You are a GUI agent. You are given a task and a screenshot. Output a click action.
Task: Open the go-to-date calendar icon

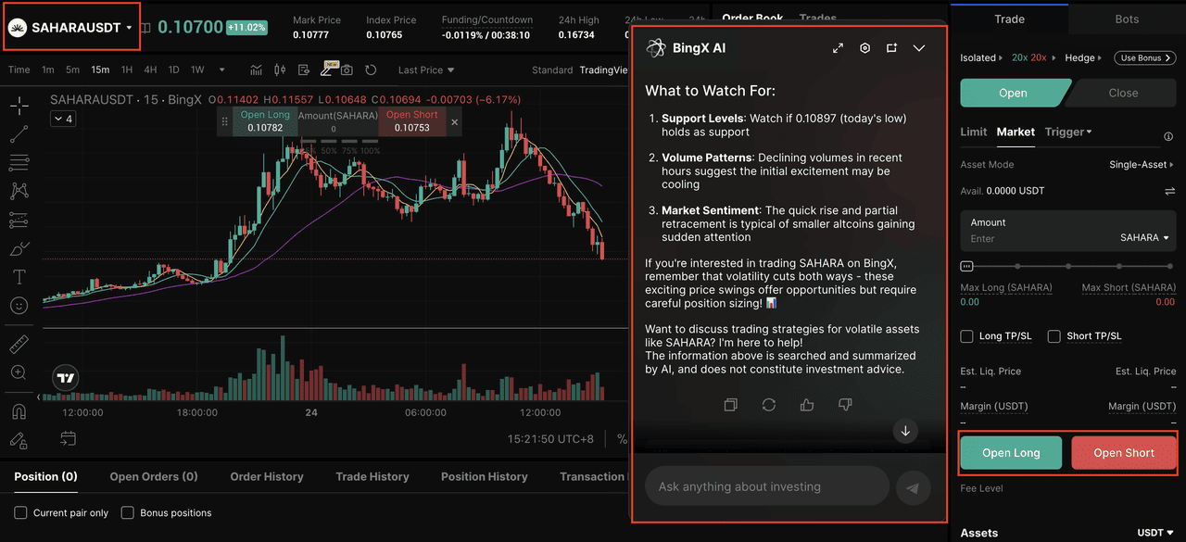click(69, 438)
